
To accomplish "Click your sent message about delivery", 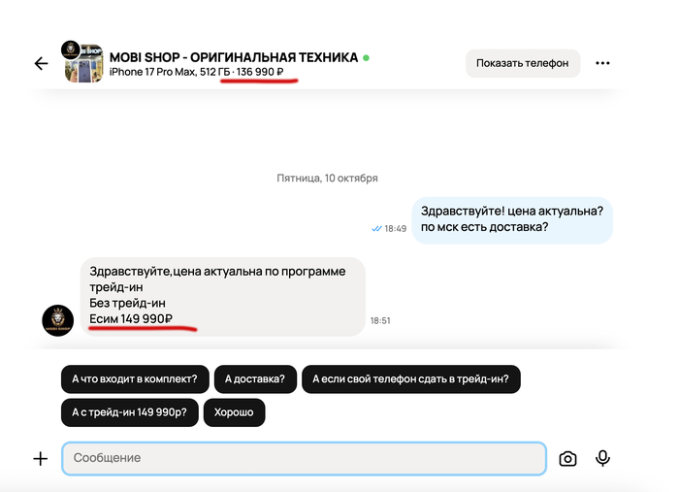I will click(x=512, y=220).
